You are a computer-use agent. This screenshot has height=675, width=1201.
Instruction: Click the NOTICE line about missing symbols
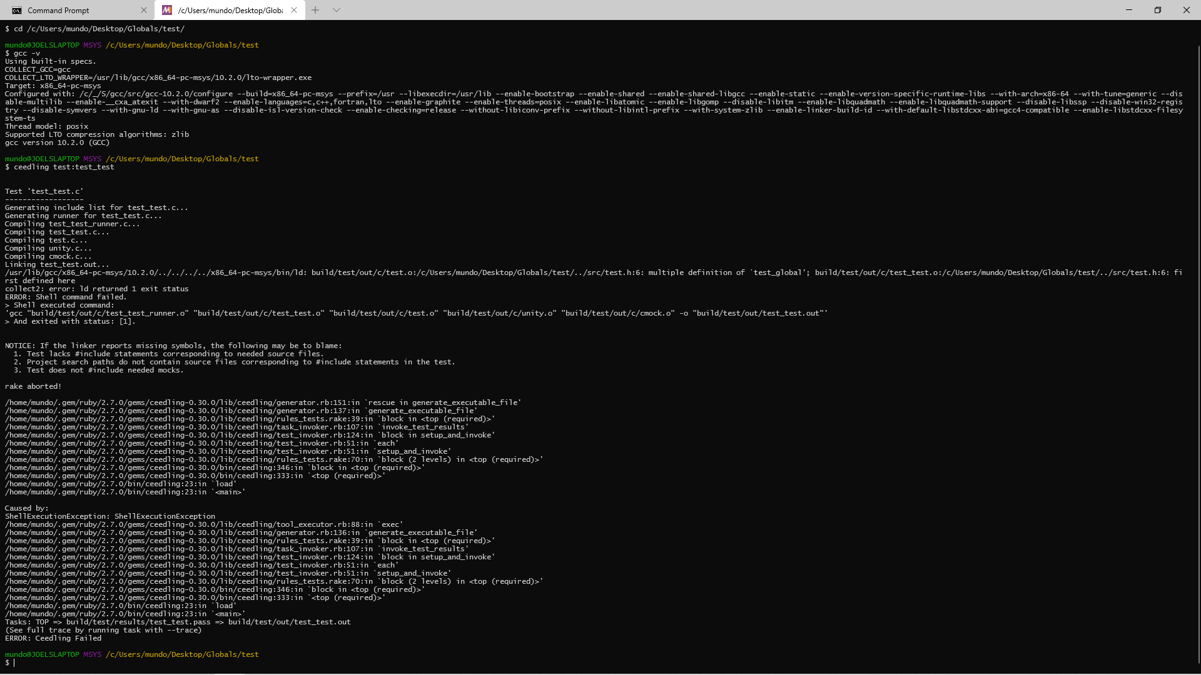tap(173, 345)
